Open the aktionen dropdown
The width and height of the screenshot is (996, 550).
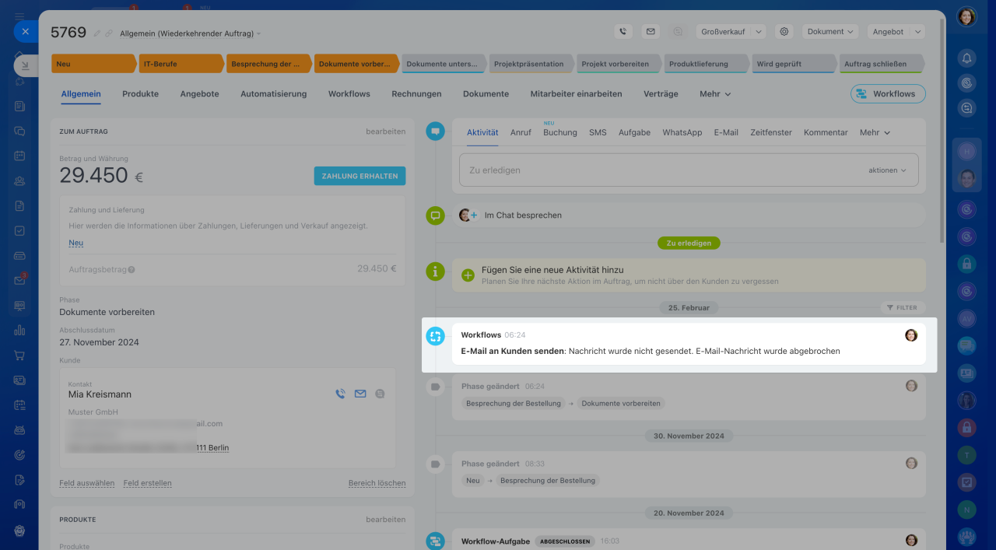click(887, 170)
